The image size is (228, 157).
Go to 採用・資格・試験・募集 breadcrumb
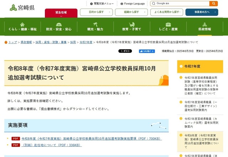tap(51, 42)
